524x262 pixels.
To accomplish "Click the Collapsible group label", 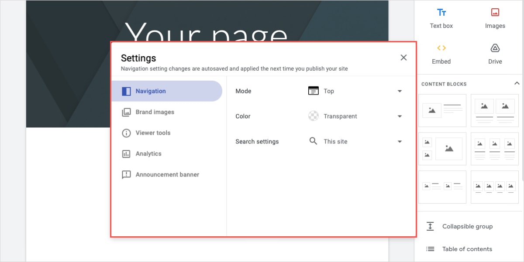I will click(x=467, y=226).
